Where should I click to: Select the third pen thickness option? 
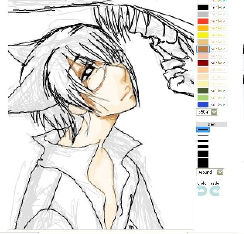point(203,141)
